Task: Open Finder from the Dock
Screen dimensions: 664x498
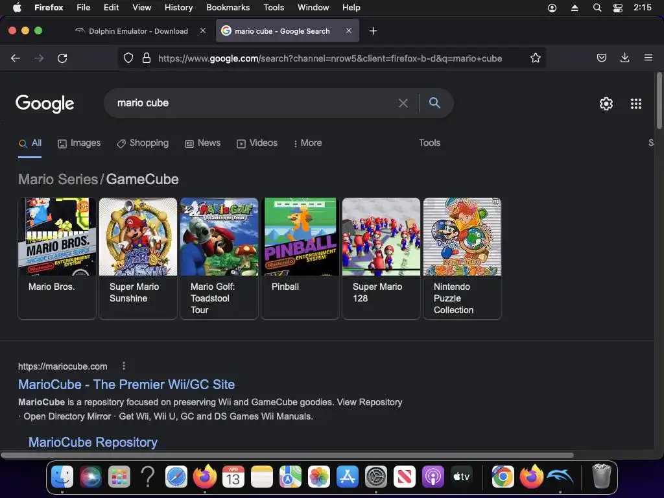Action: click(x=62, y=477)
